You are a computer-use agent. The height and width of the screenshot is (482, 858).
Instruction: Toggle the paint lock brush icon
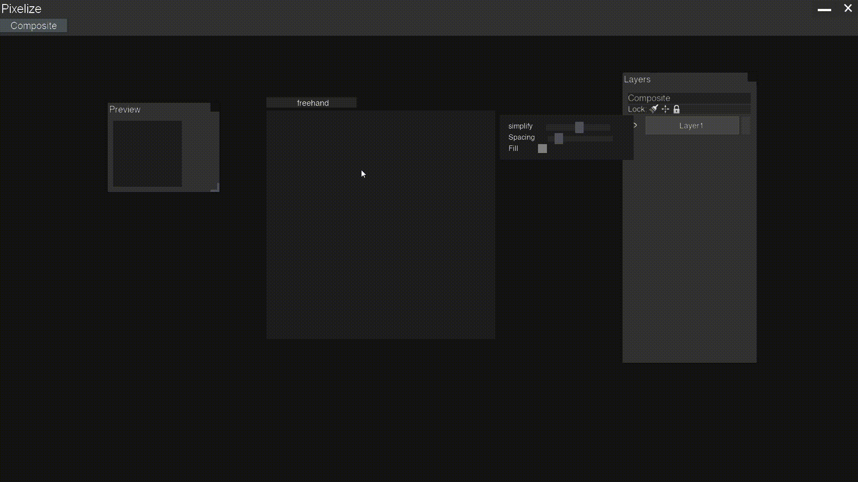pos(654,109)
